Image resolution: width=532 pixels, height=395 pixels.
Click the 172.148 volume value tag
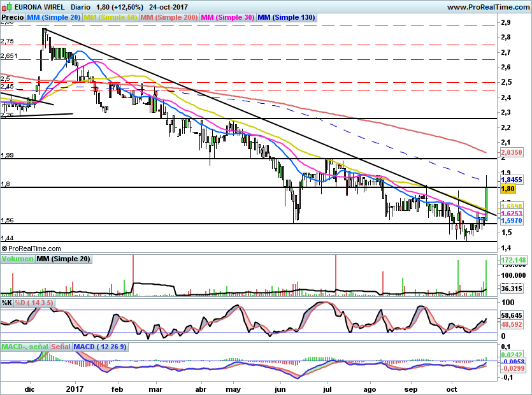[513, 261]
